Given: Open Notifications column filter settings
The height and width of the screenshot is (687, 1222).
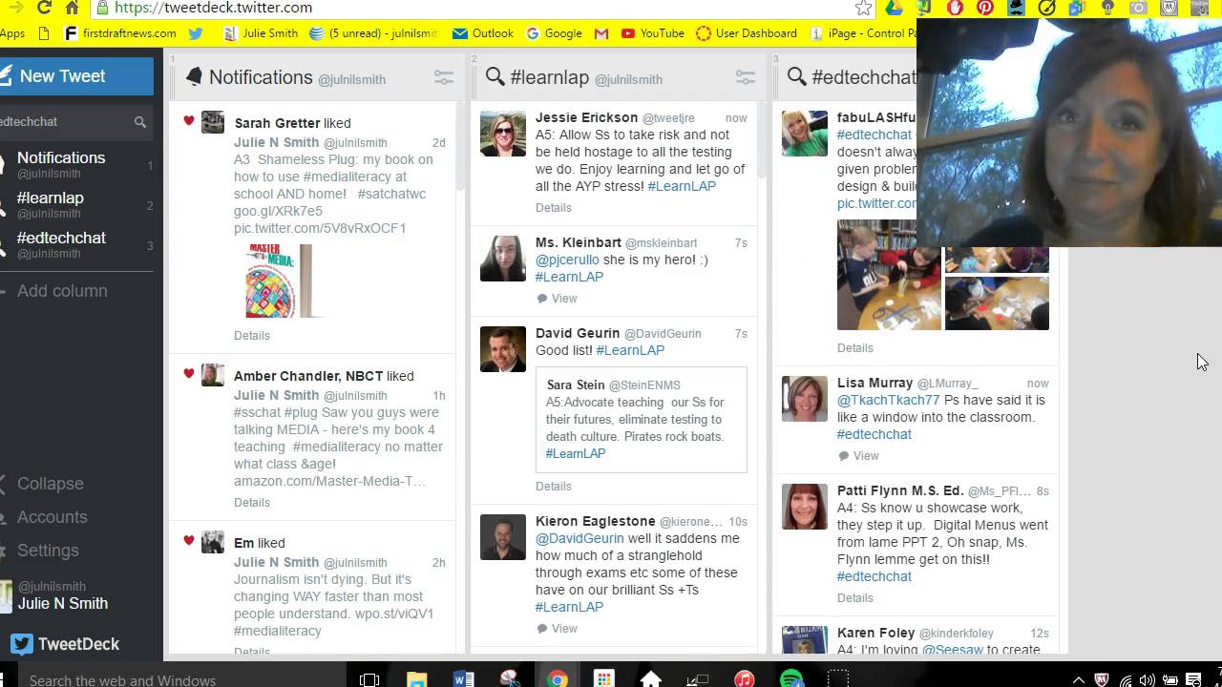Looking at the screenshot, I should [444, 78].
